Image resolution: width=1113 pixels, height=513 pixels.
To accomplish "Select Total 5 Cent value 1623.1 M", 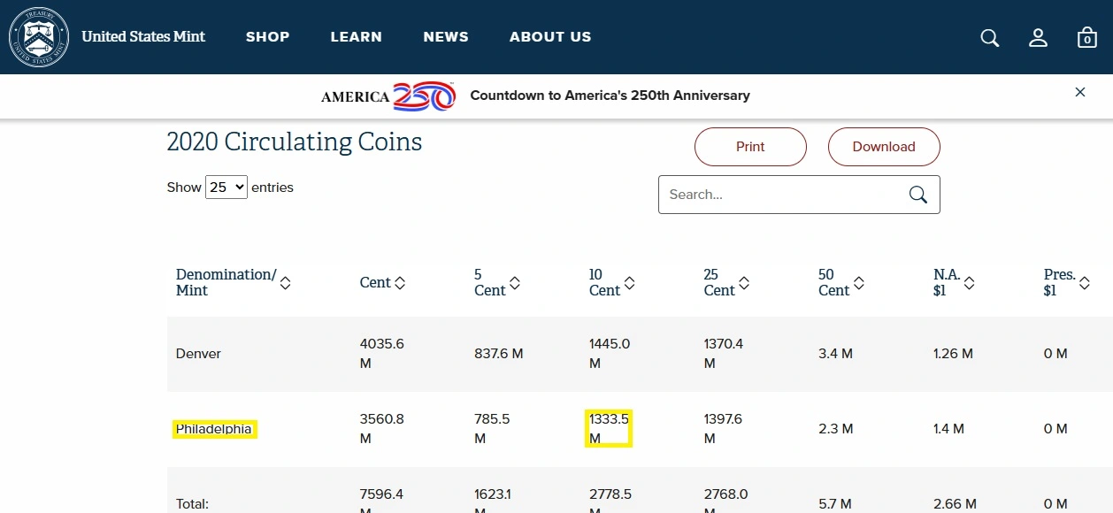I will tap(492, 502).
